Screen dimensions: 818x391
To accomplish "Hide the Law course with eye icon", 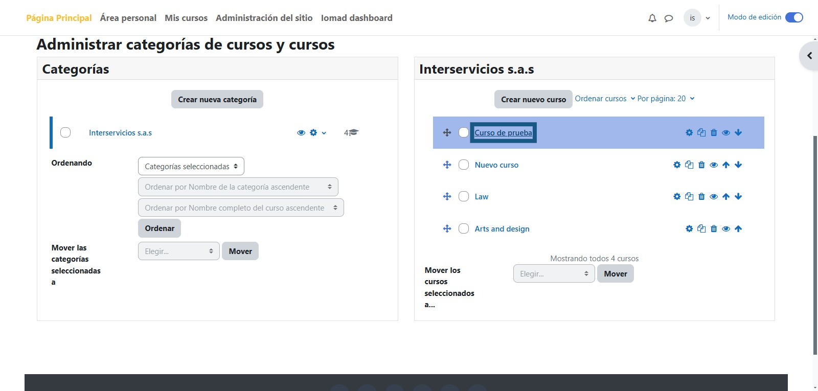I will 714,197.
